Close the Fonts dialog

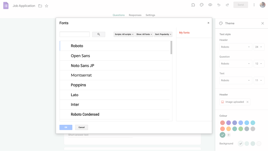(208, 23)
